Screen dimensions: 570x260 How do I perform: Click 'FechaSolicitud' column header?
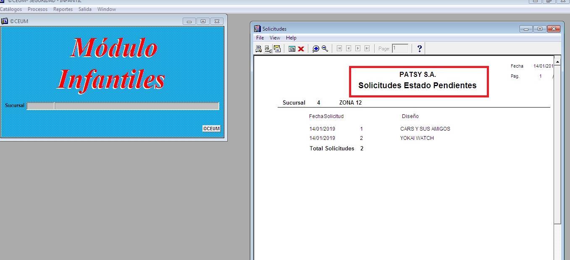click(x=326, y=116)
